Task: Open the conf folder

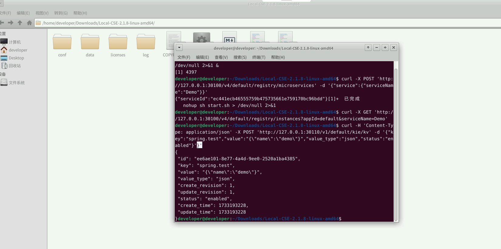Action: coord(62,42)
